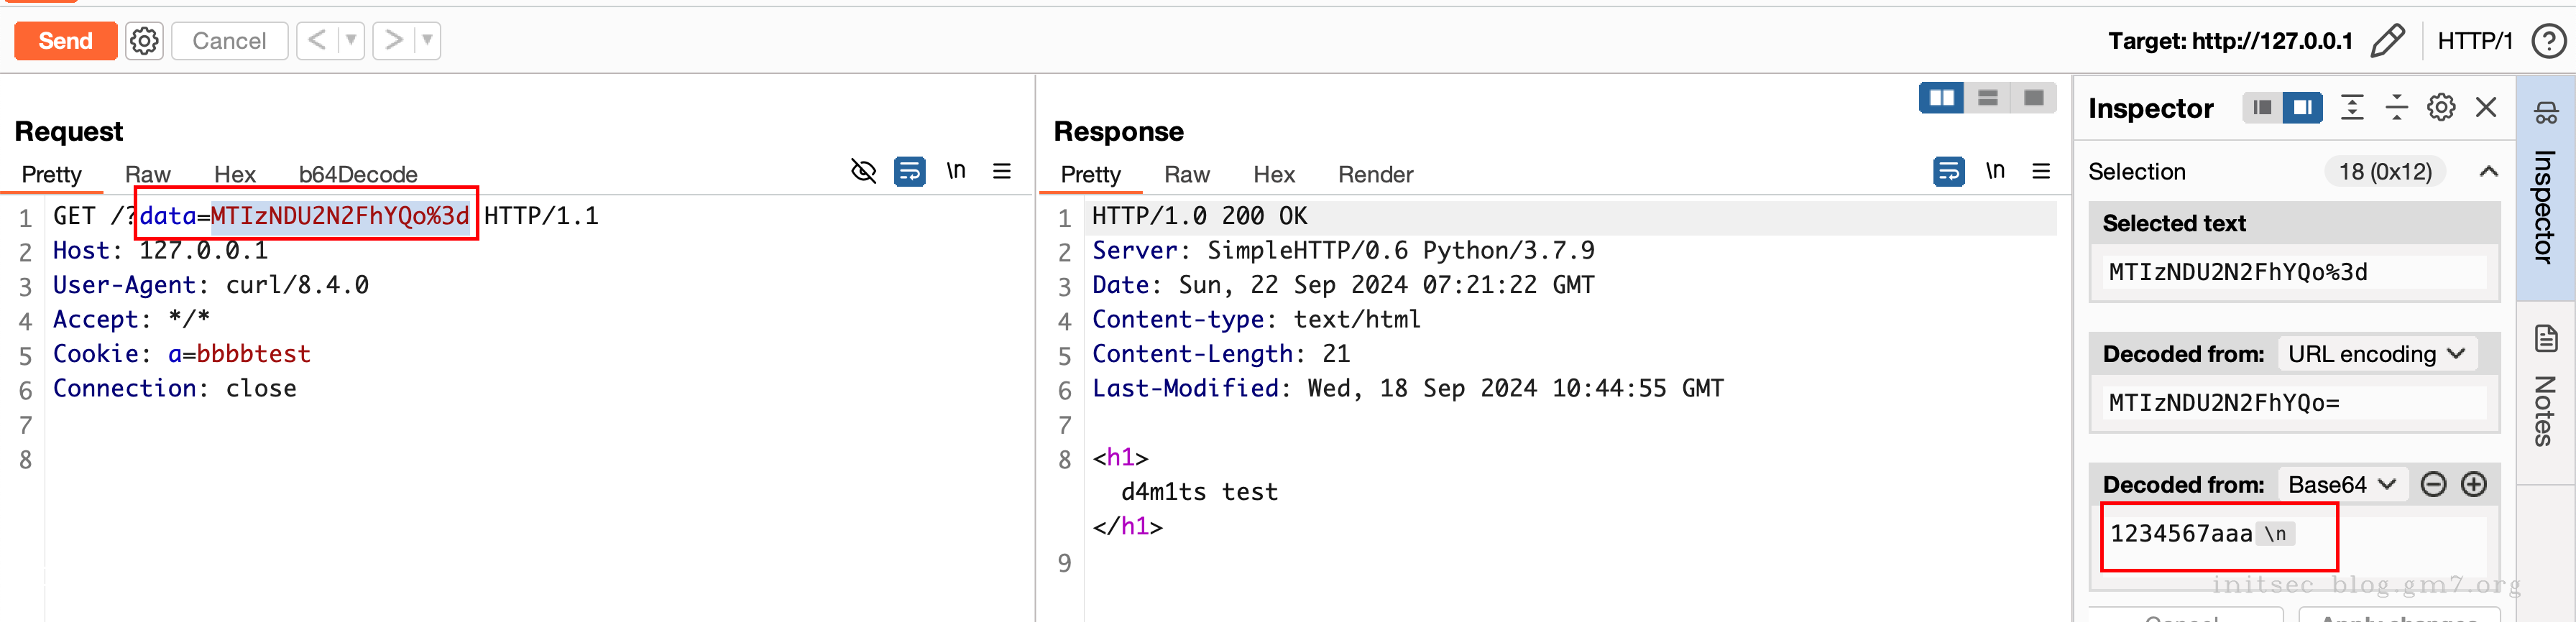Collapse the Selection section chevron
Screen dimensions: 2576x622
2488,172
